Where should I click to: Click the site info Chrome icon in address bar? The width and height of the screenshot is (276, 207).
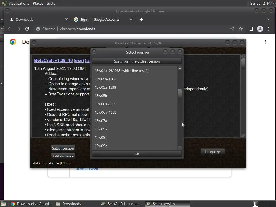(x=38, y=29)
